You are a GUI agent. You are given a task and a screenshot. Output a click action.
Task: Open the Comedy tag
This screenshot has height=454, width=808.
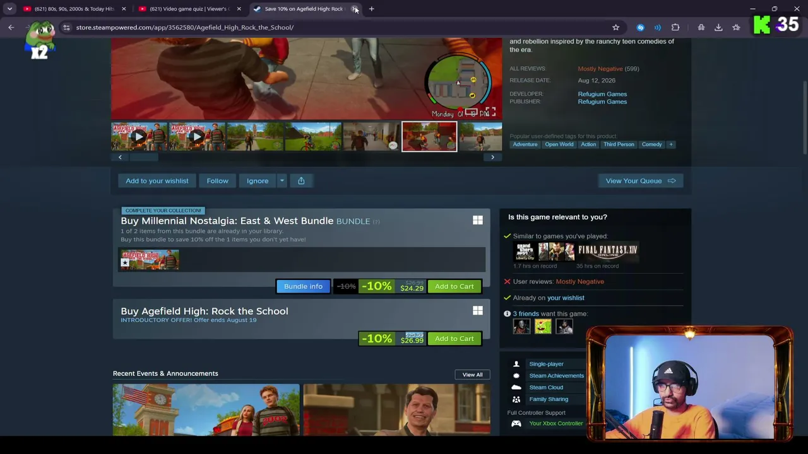pyautogui.click(x=652, y=144)
